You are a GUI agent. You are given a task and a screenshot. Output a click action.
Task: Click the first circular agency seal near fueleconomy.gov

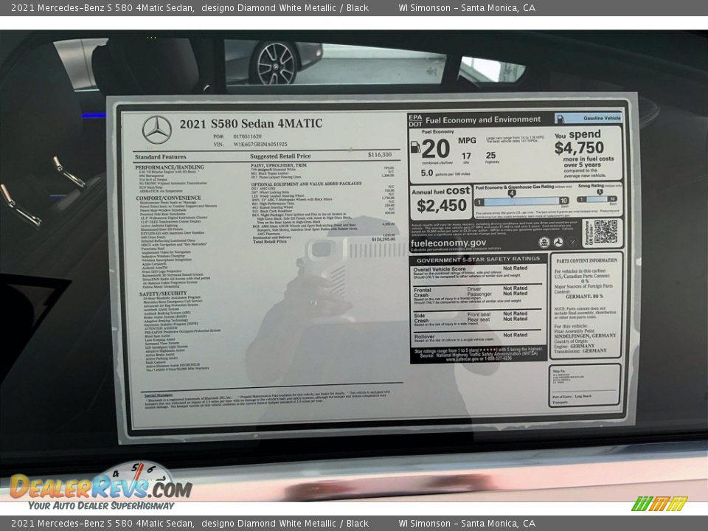544,243
